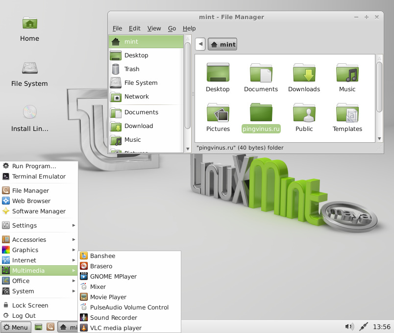Click the sidebar scrollbar down arrow
The image size is (394, 333).
[188, 149]
